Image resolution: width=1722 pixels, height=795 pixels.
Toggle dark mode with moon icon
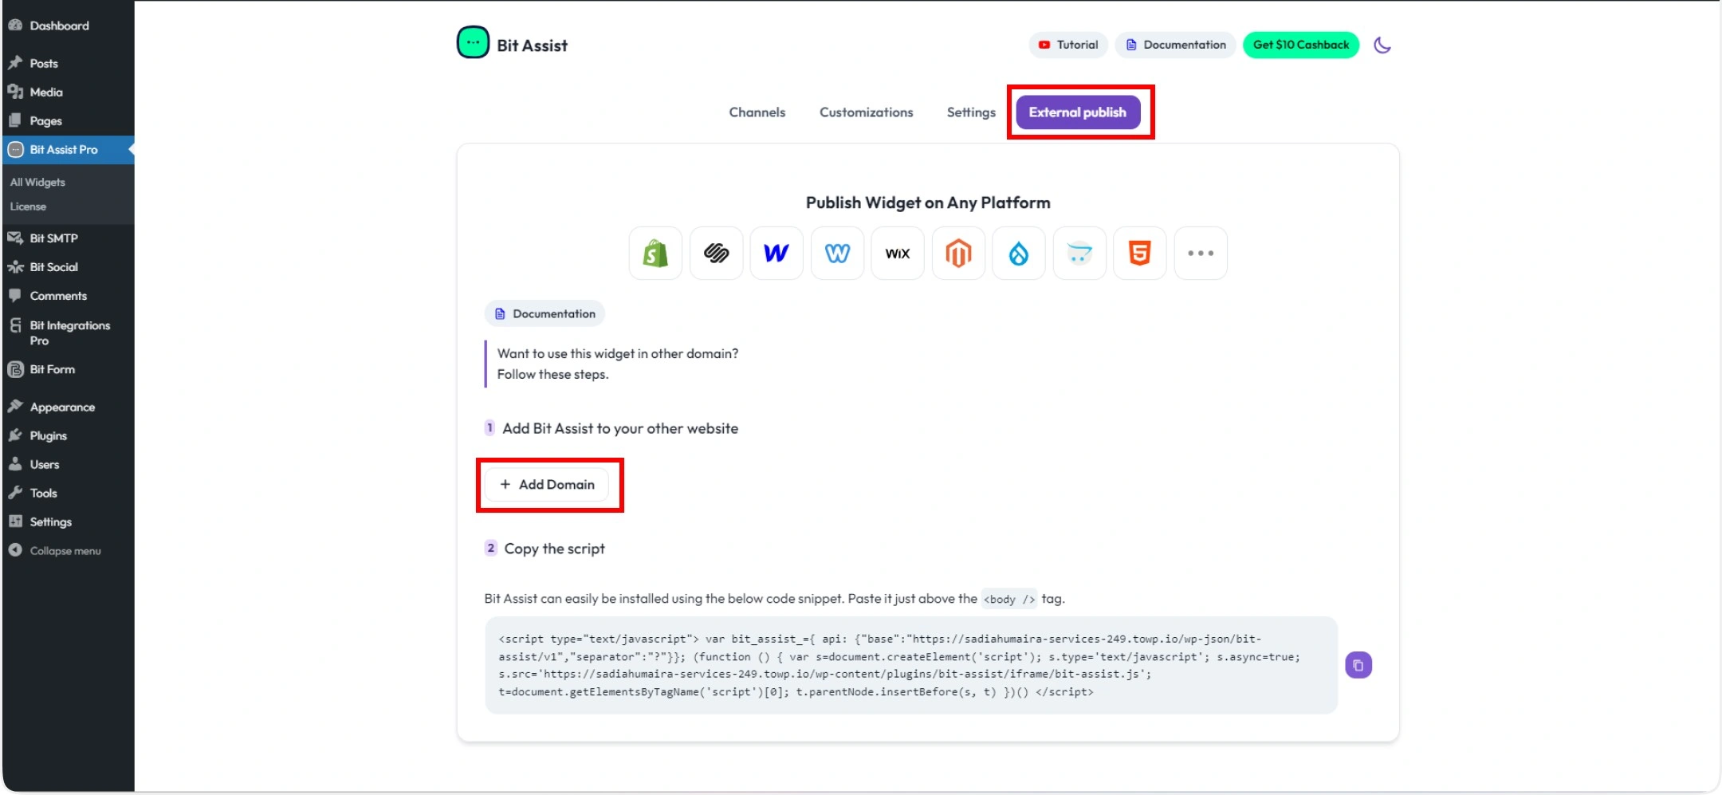[1382, 45]
